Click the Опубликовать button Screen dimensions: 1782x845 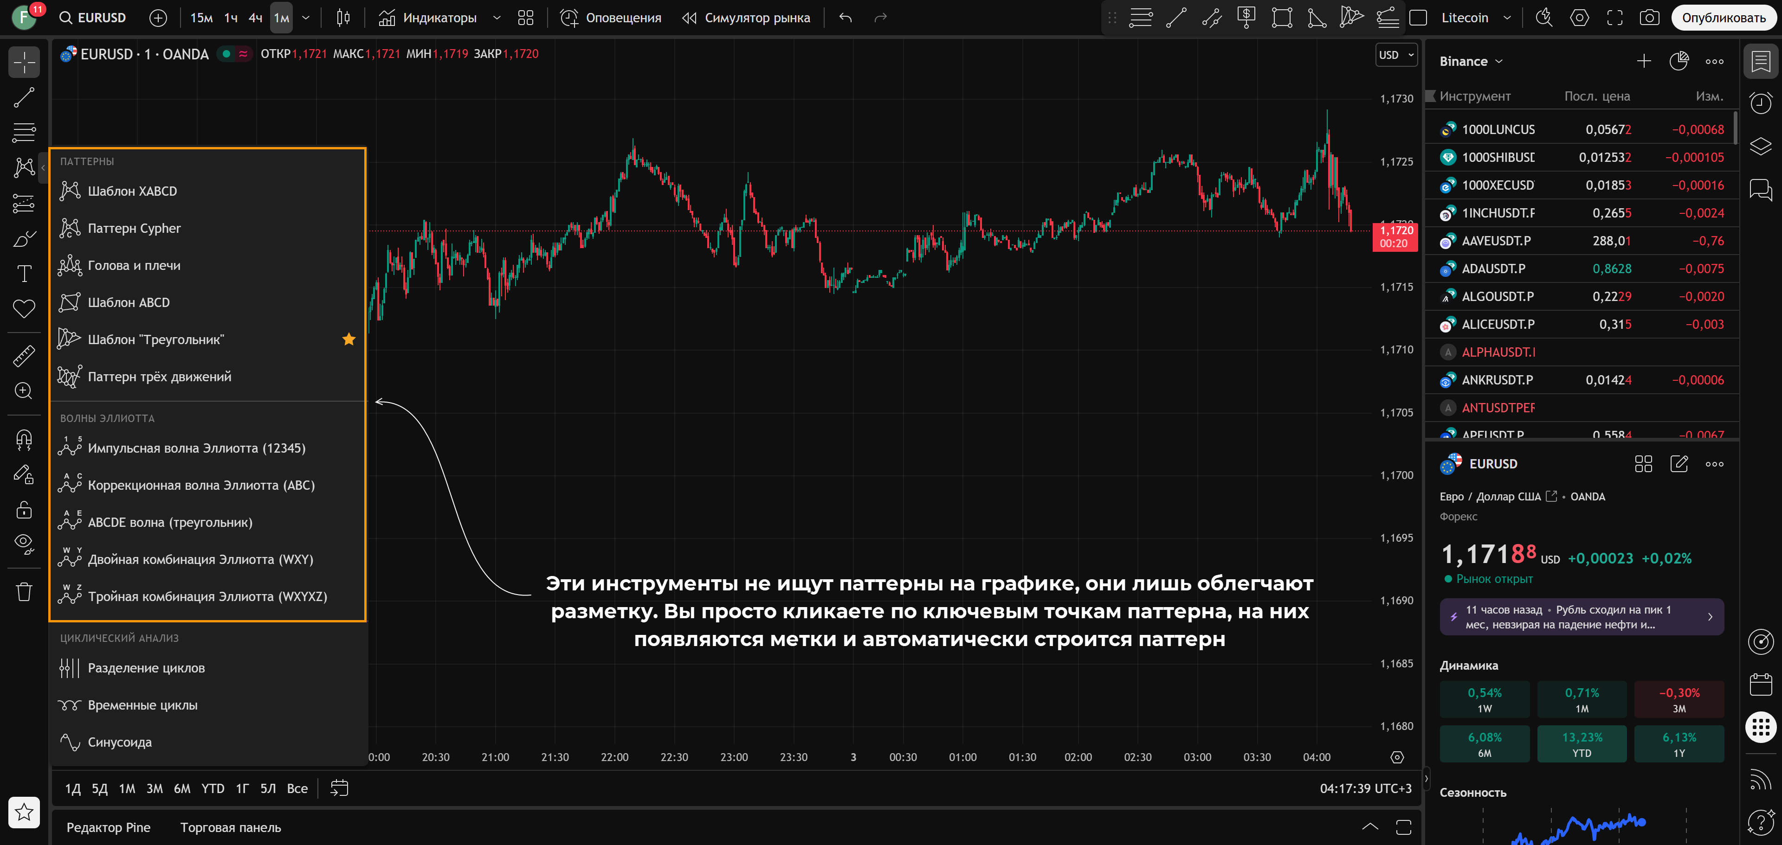point(1723,18)
